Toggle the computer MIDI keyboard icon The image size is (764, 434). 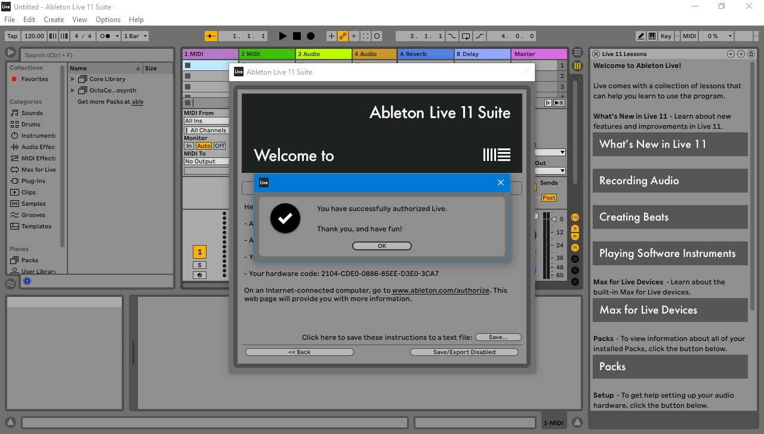click(652, 36)
